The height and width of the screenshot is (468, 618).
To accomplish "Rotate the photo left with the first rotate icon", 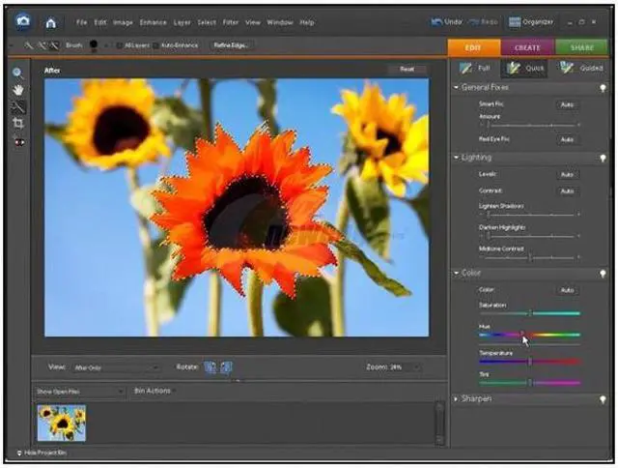I will point(211,367).
